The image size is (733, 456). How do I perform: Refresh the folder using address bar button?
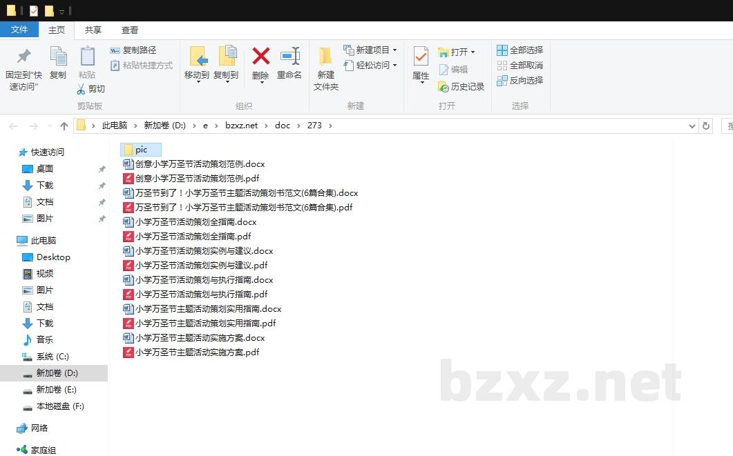[705, 126]
